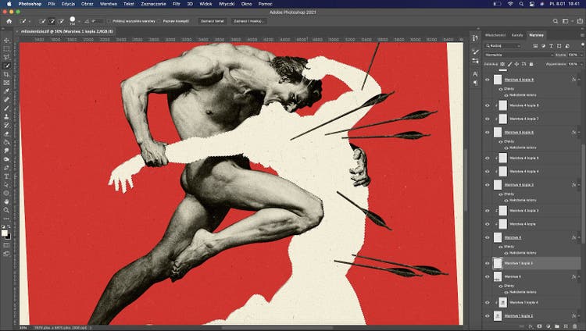Open the Pomoc menu
Viewport: 586px width, 331px height.
[x=266, y=4]
